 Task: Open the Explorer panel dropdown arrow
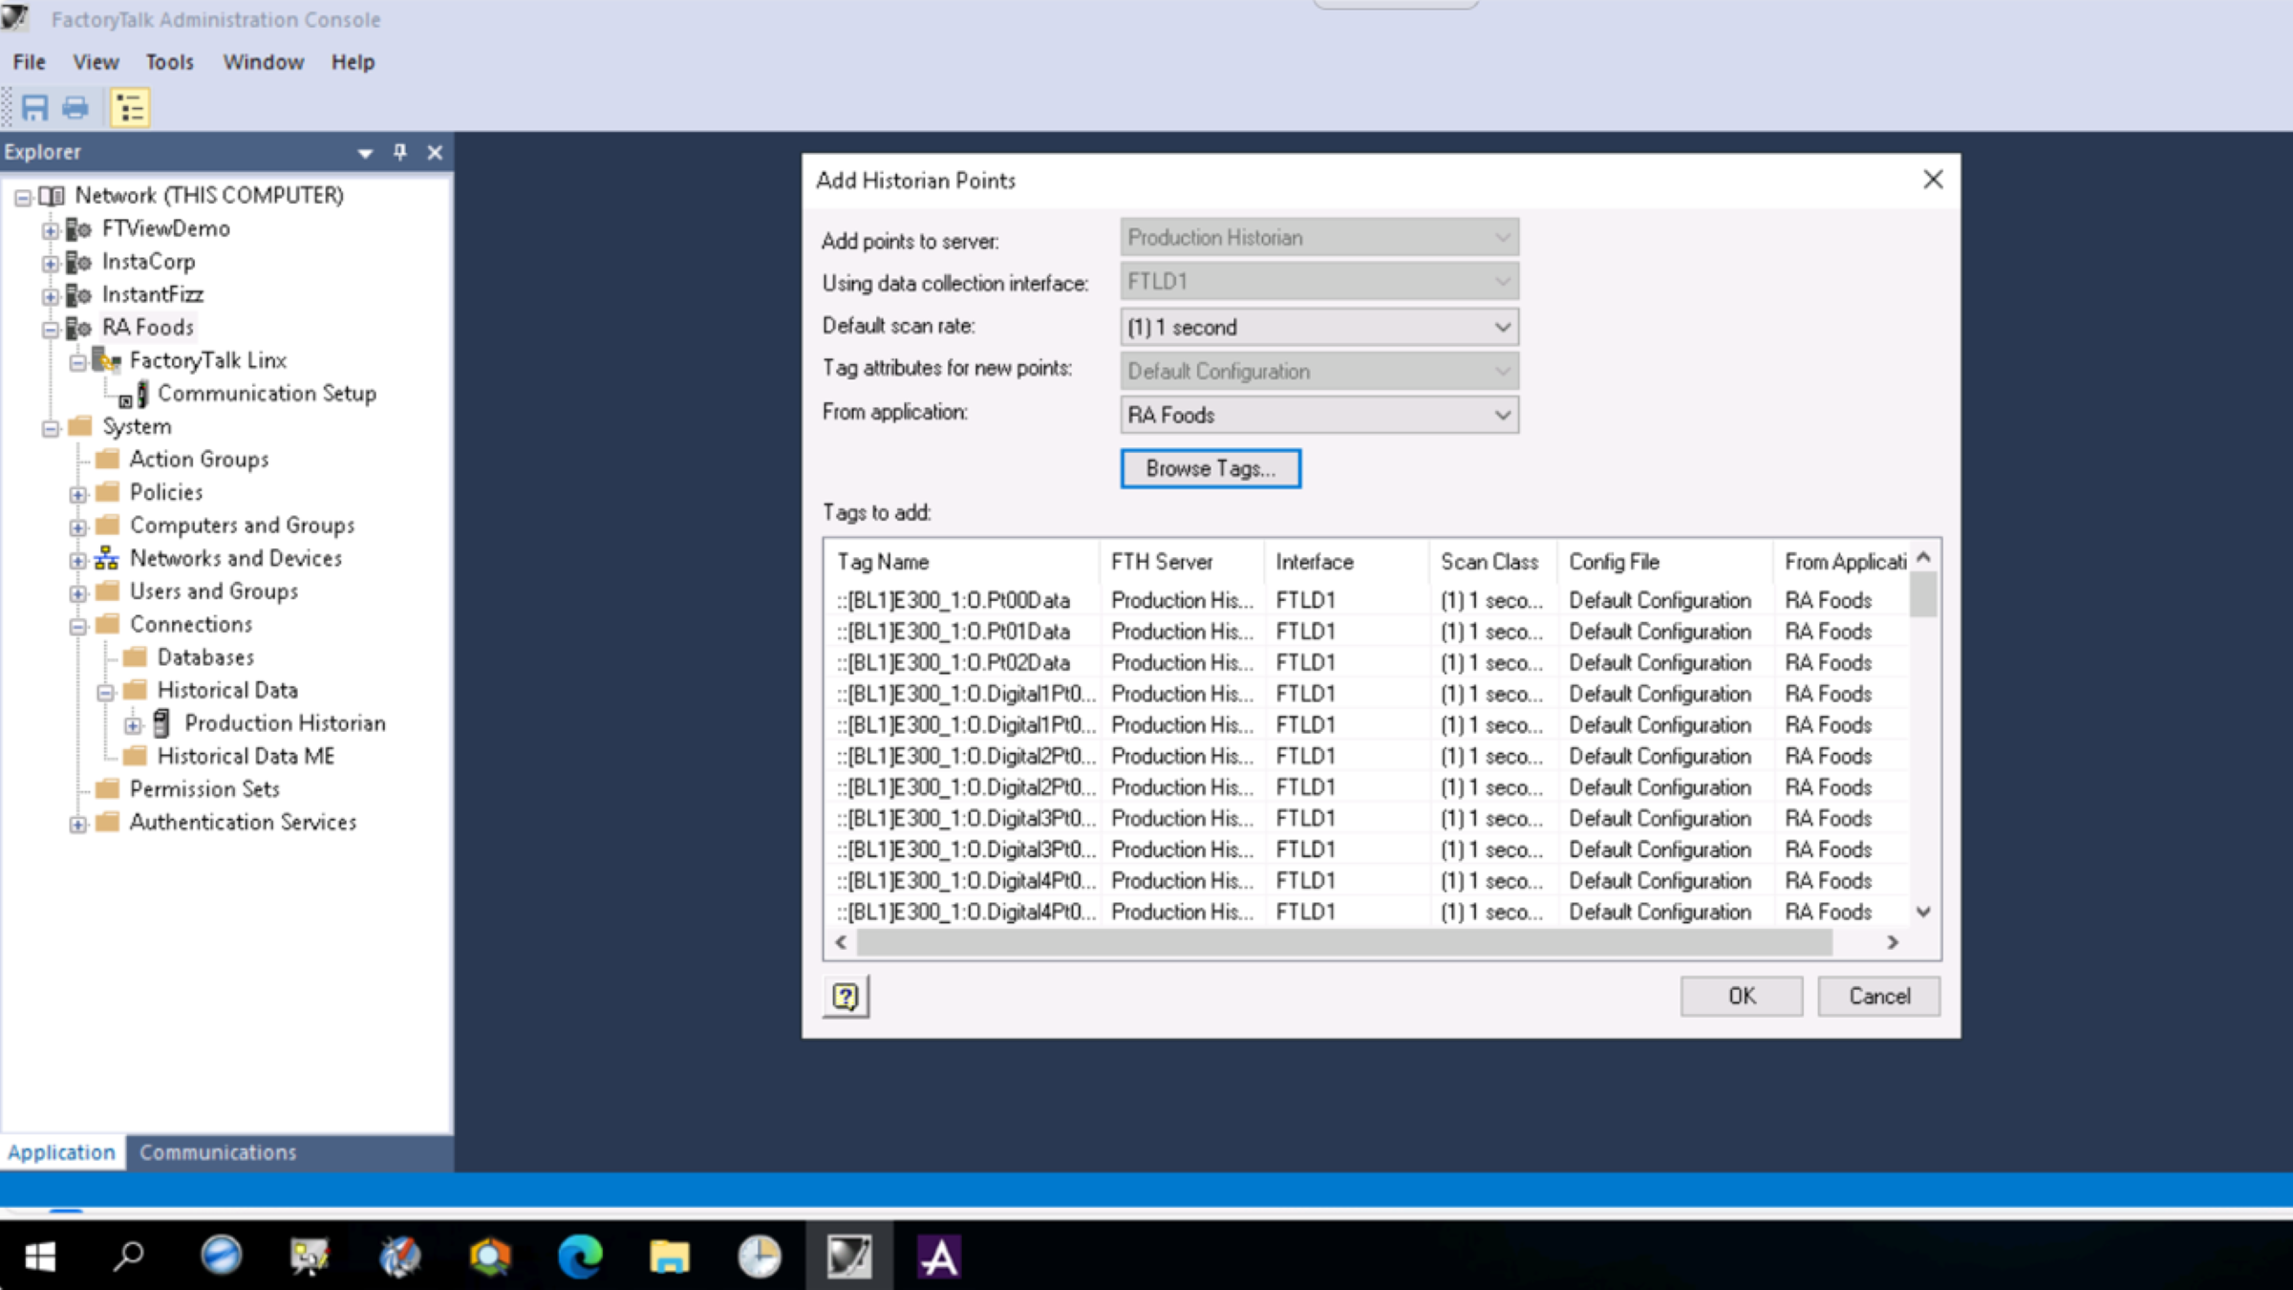tap(365, 153)
